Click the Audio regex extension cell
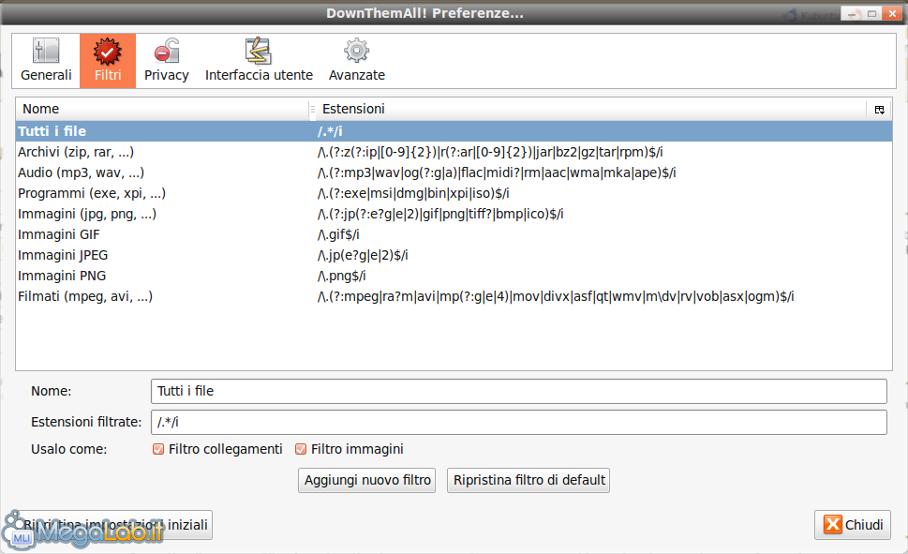908x554 pixels. tap(497, 172)
